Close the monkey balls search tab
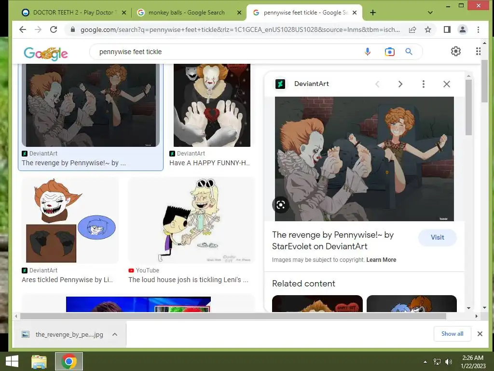The image size is (494, 371). coord(239,13)
